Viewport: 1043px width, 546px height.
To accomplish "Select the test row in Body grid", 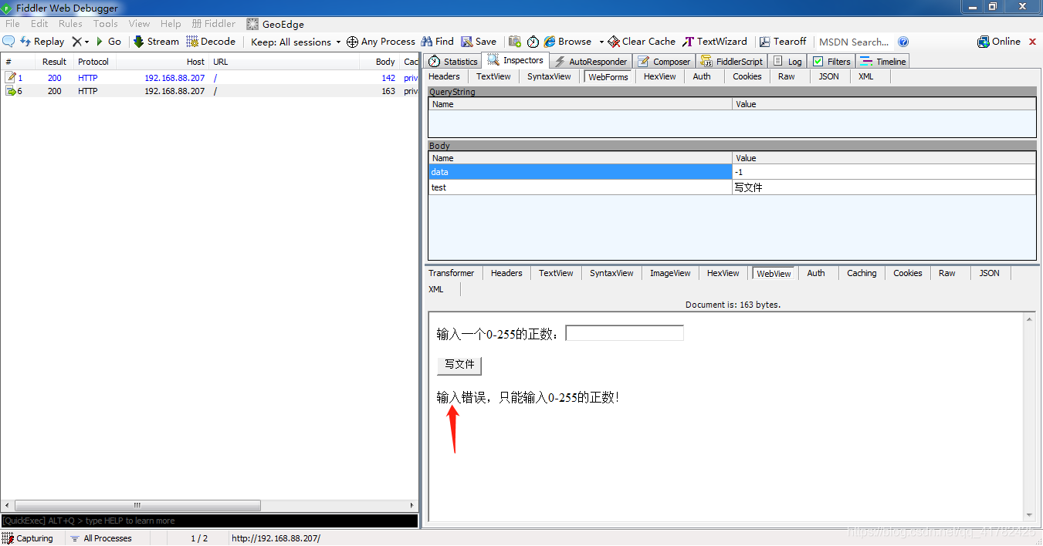I will click(732, 187).
